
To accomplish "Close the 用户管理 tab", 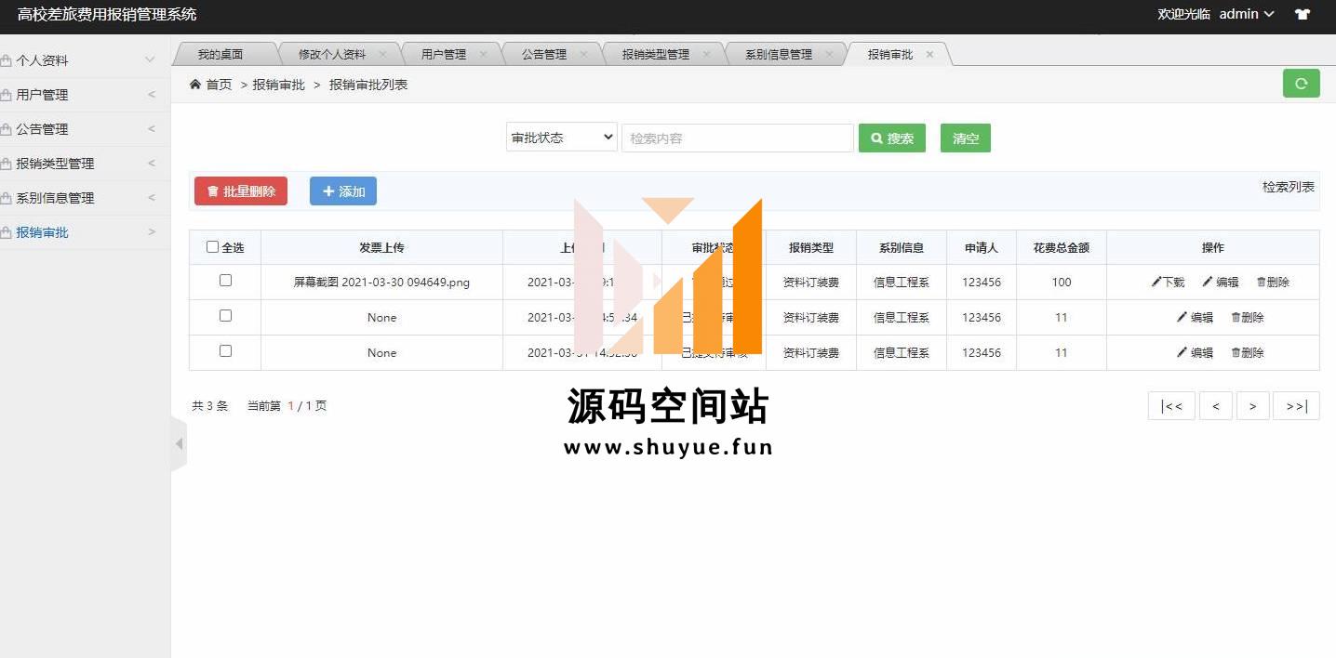I will point(483,54).
